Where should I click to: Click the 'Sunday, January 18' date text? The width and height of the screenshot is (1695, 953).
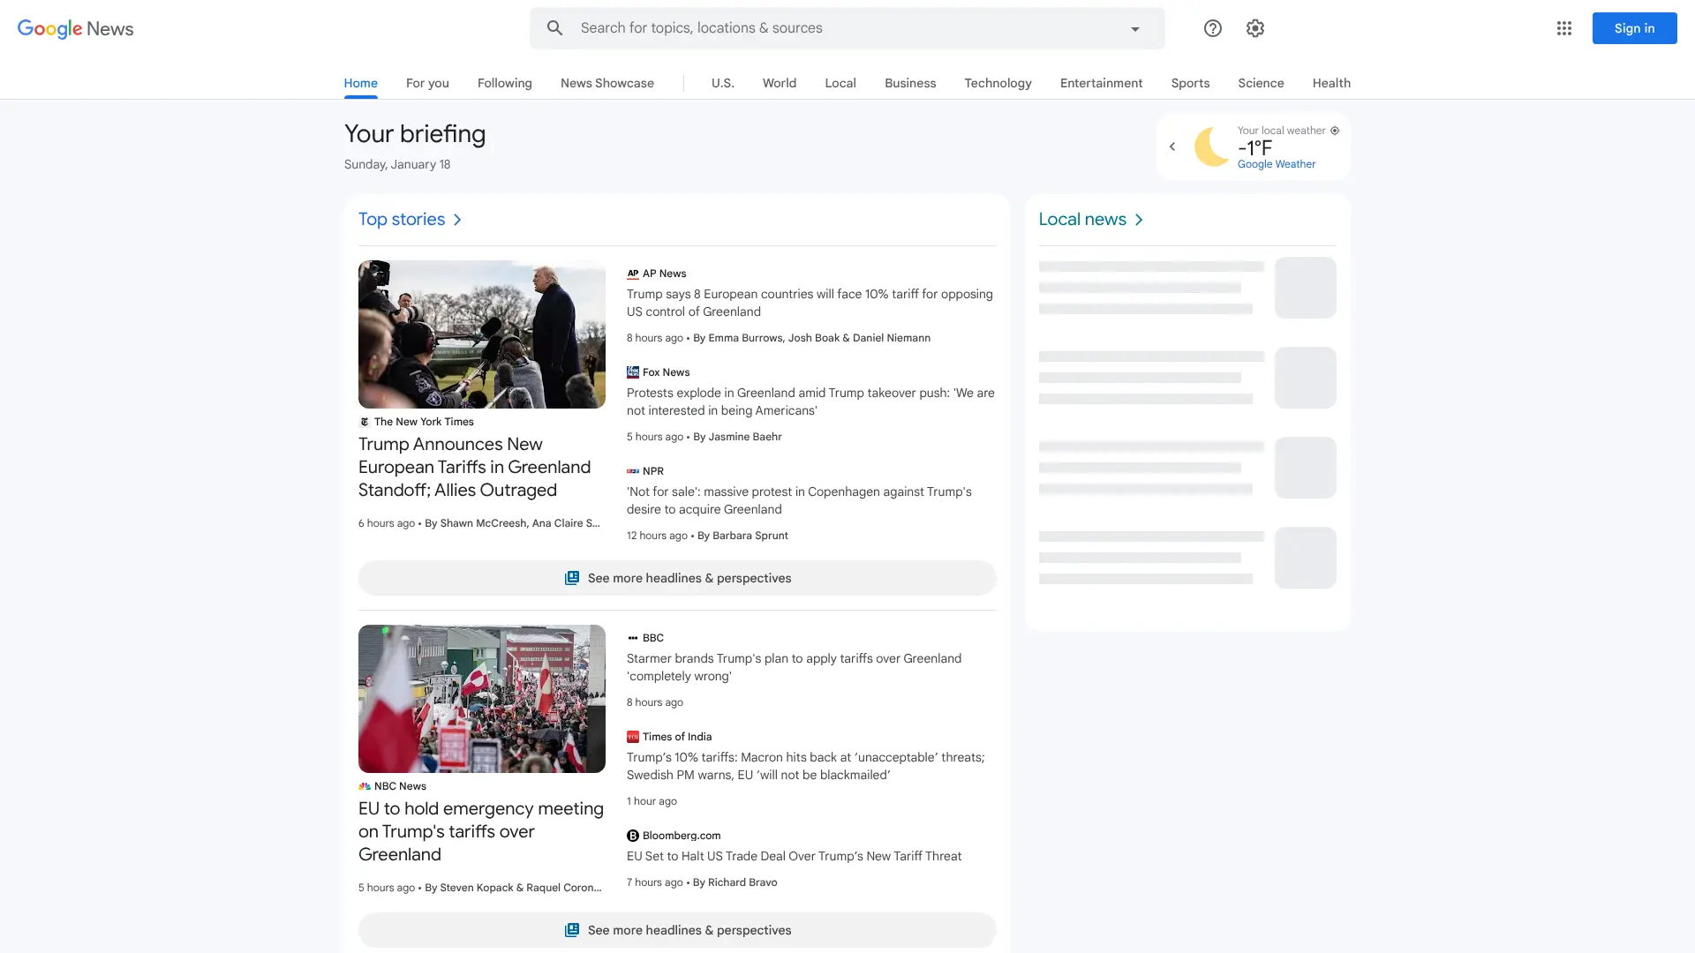click(397, 164)
